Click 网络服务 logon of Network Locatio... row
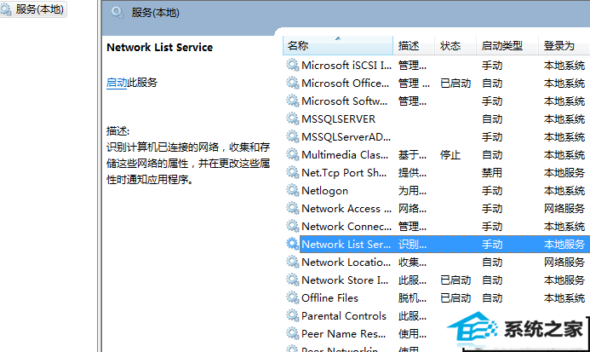The width and height of the screenshot is (590, 352). click(564, 263)
